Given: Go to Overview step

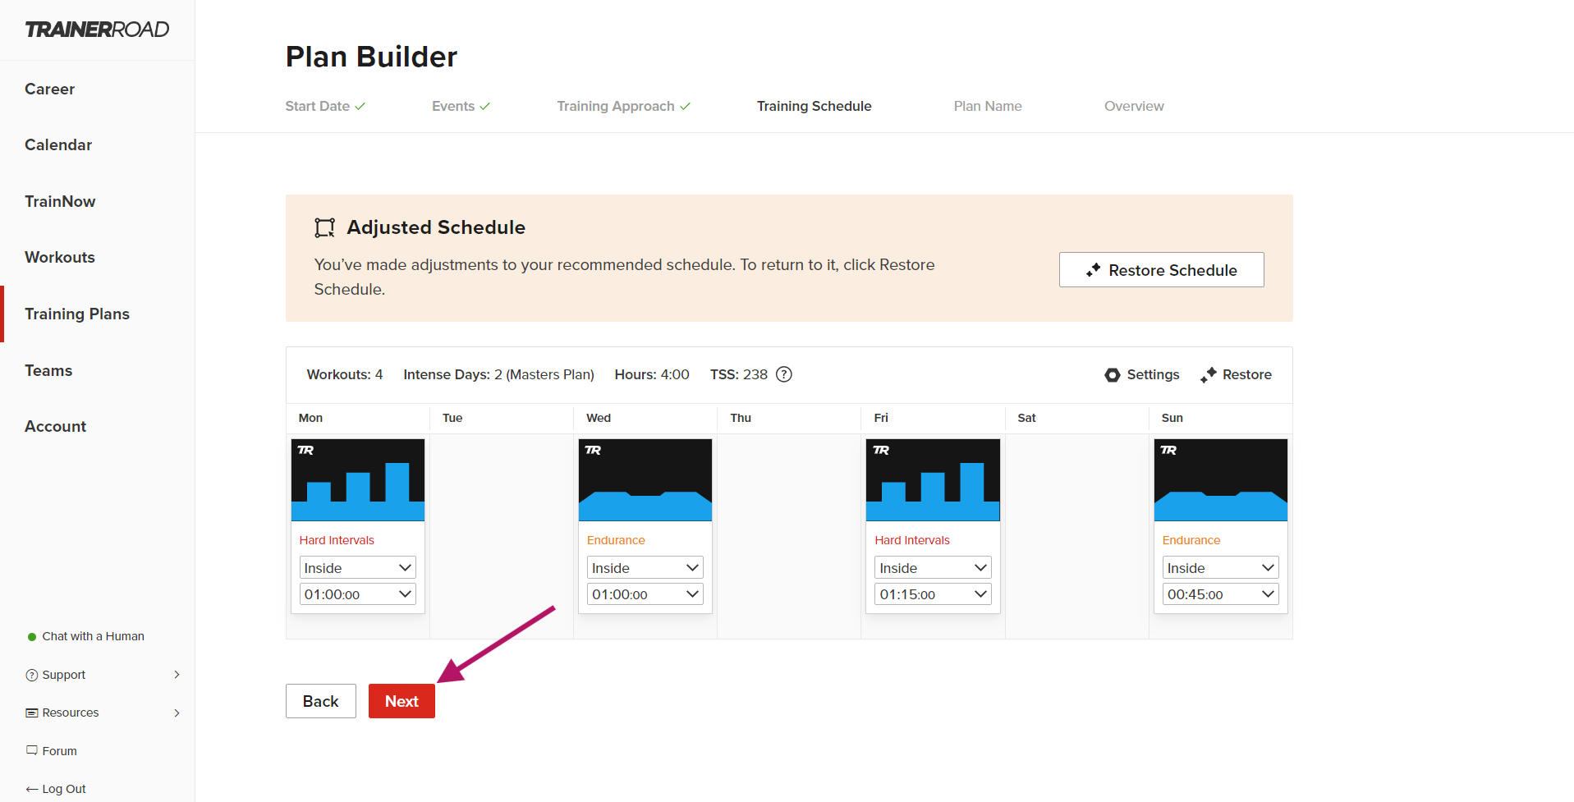Looking at the screenshot, I should (x=1134, y=106).
